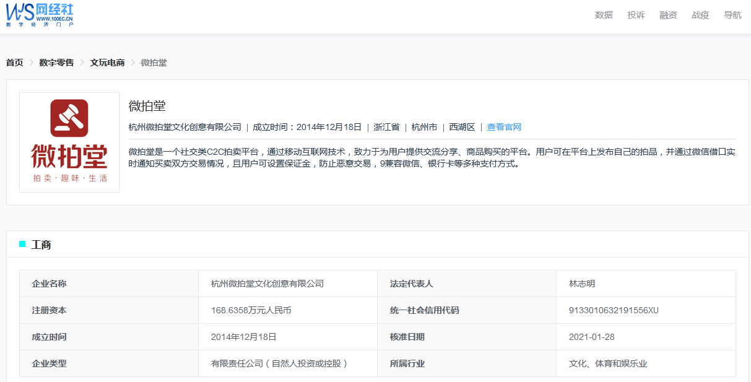Follow the 查看官网 link

click(x=504, y=127)
